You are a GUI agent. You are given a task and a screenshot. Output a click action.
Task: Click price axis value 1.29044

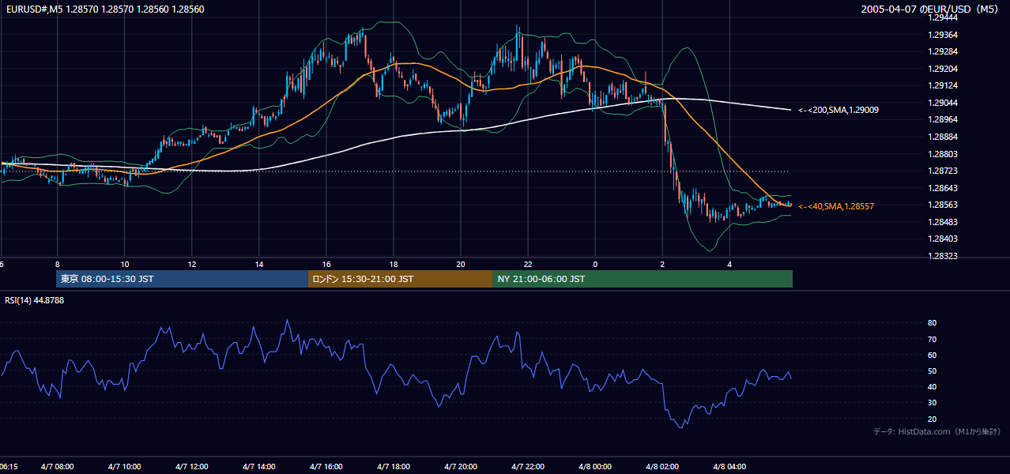[942, 103]
